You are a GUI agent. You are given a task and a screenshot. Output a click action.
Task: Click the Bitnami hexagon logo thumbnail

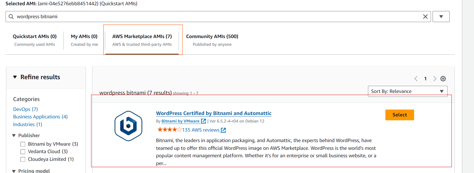click(x=128, y=126)
